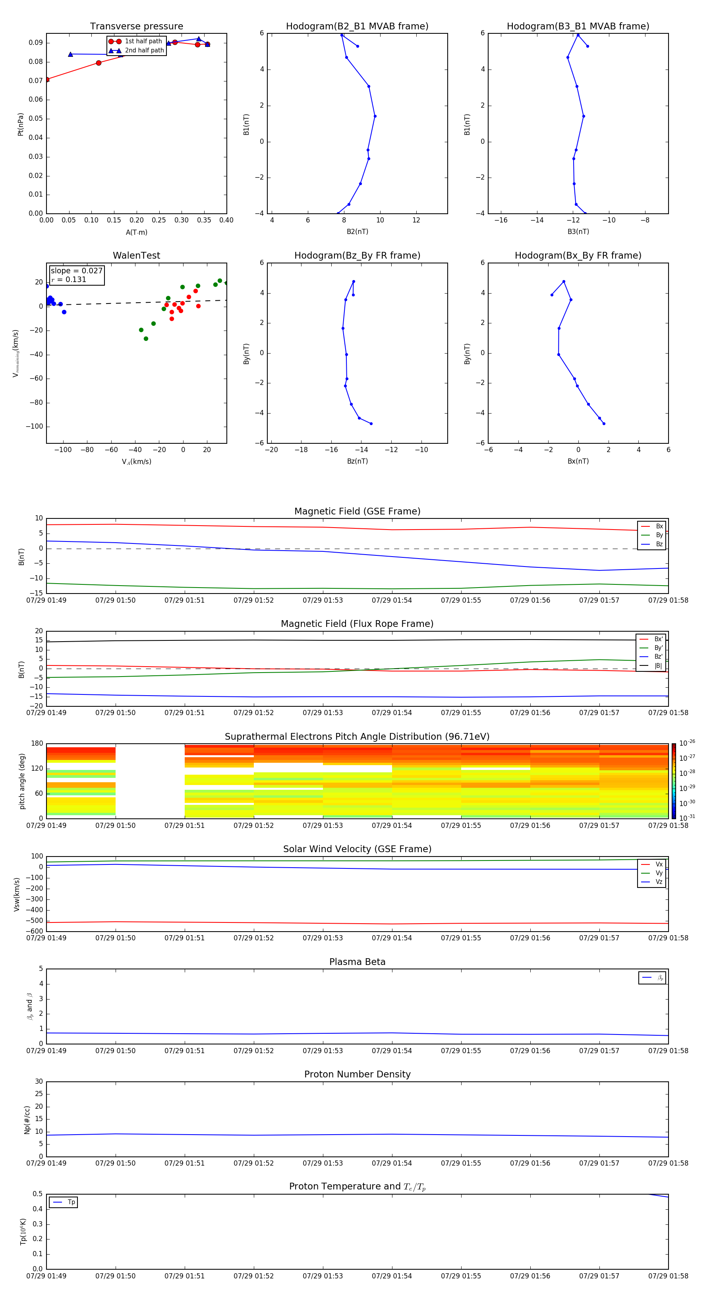
Task: Click the "Bx(nT)" x-axis label
Action: pos(578,461)
